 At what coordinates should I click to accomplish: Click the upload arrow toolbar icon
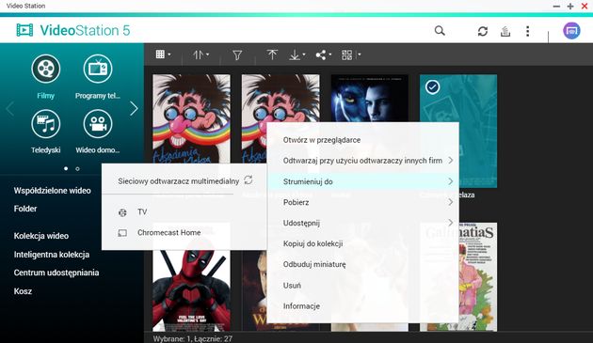(x=272, y=55)
